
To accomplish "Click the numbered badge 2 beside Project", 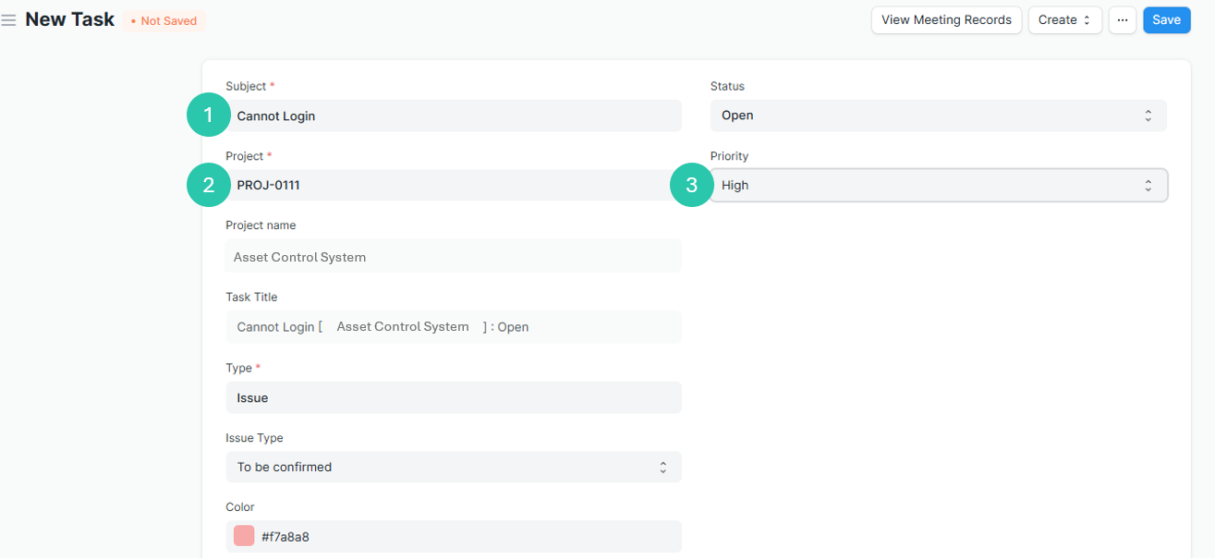I will [208, 185].
